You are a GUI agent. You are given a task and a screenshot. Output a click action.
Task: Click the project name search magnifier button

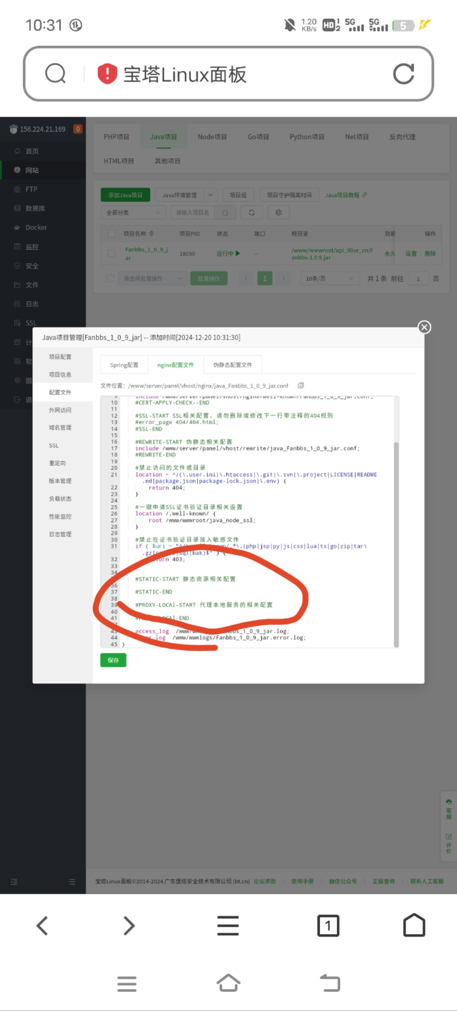point(225,212)
